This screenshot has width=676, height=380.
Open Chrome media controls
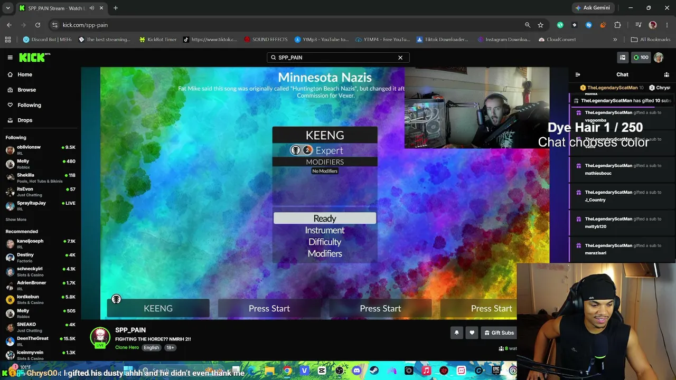(639, 25)
